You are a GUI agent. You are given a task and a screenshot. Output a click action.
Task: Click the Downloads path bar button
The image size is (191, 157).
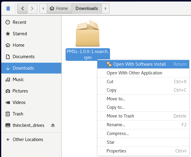pos(86,8)
